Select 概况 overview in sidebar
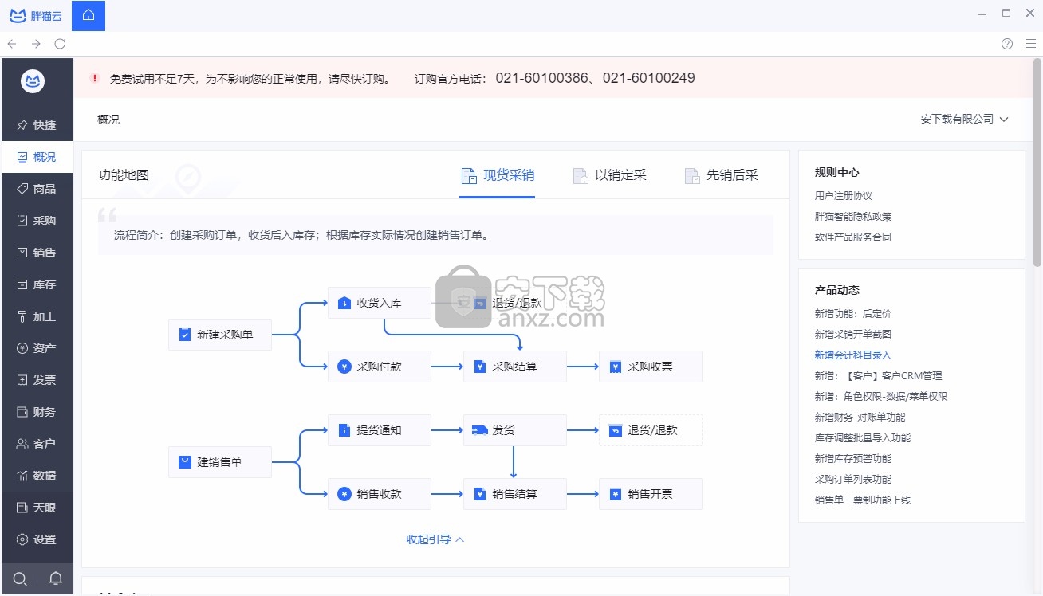The width and height of the screenshot is (1043, 596). click(37, 157)
